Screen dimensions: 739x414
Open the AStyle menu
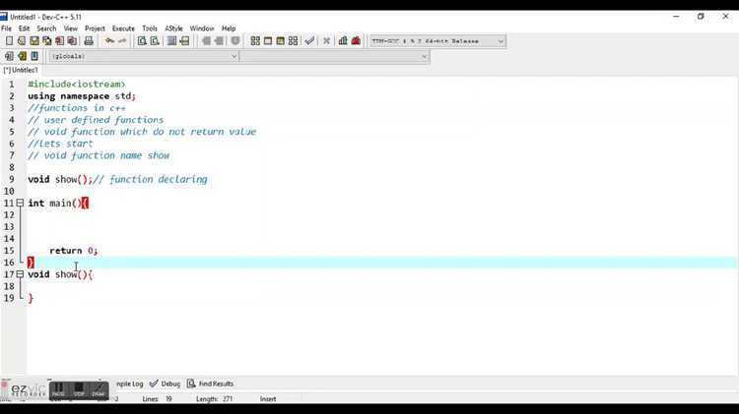pos(173,29)
